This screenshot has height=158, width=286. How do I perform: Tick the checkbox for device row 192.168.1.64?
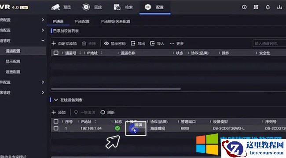[56, 128]
